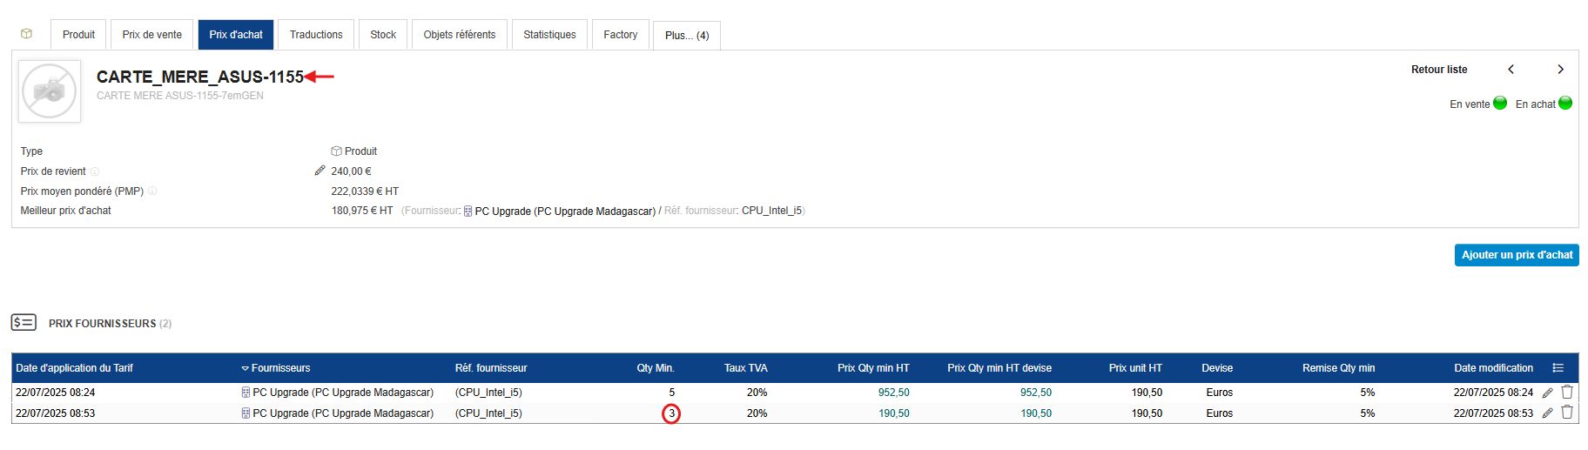Click the 952,50 value in Prix Qty min HT devise
Image resolution: width=1588 pixels, height=450 pixels.
(x=1036, y=393)
